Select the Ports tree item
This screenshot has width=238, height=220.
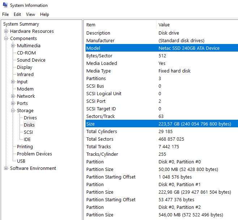tap(22, 104)
